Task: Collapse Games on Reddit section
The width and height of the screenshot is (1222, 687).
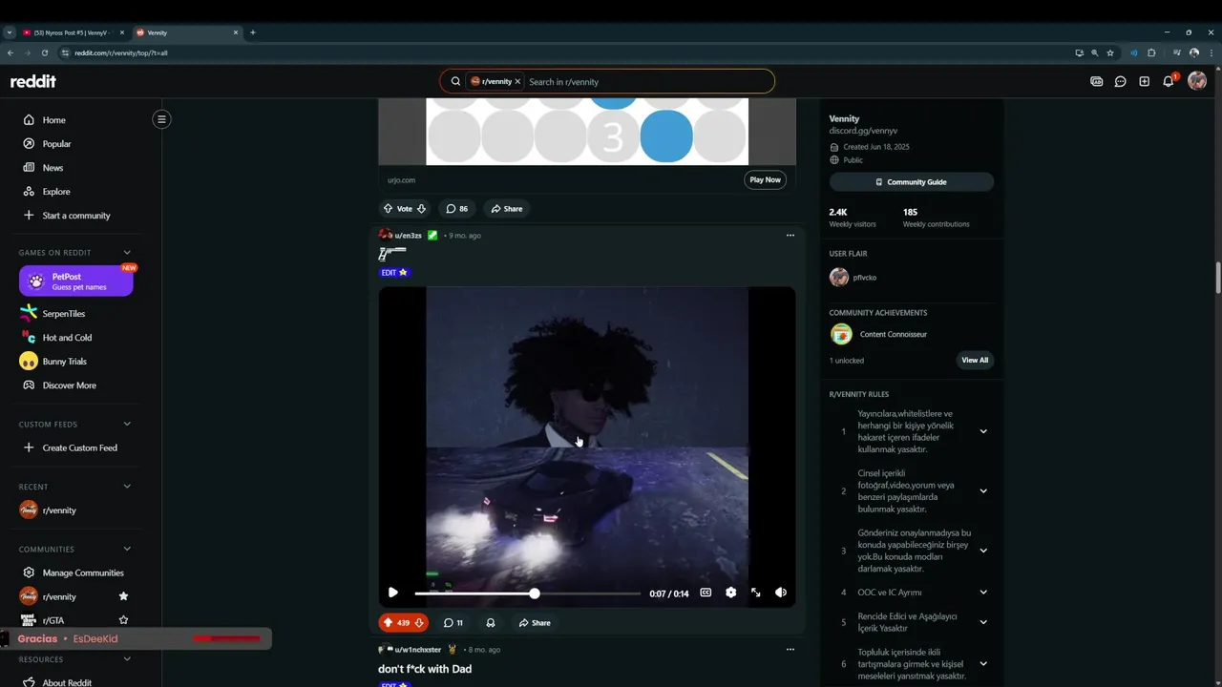Action: (x=127, y=253)
